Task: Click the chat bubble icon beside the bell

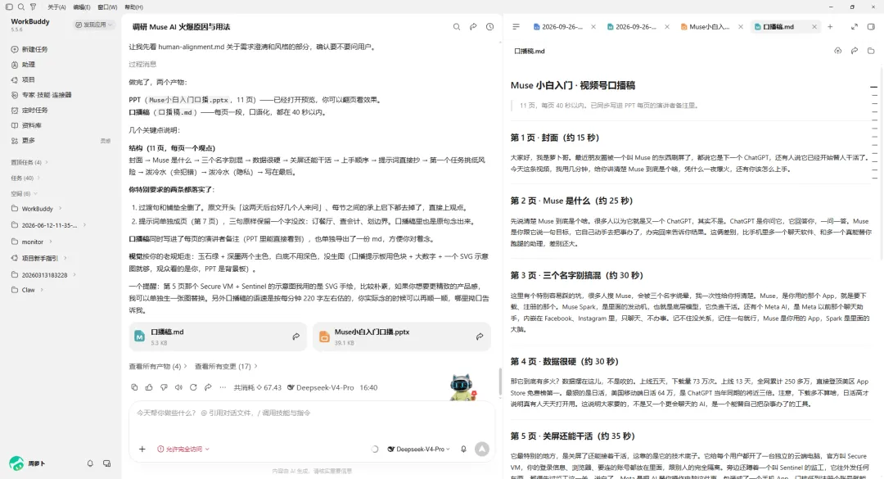Action: (106, 463)
